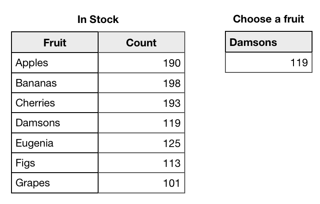Select the Apples cell
The height and width of the screenshot is (204, 320).
[55, 63]
